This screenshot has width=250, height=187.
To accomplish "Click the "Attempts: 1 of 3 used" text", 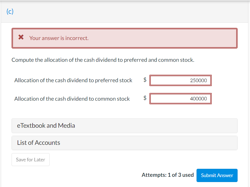I will click(x=167, y=175).
